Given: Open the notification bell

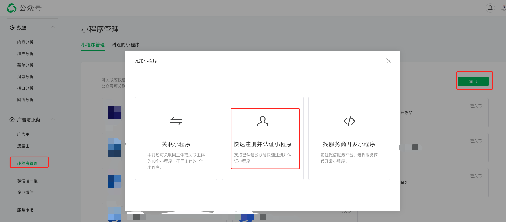Looking at the screenshot, I should click(490, 8).
